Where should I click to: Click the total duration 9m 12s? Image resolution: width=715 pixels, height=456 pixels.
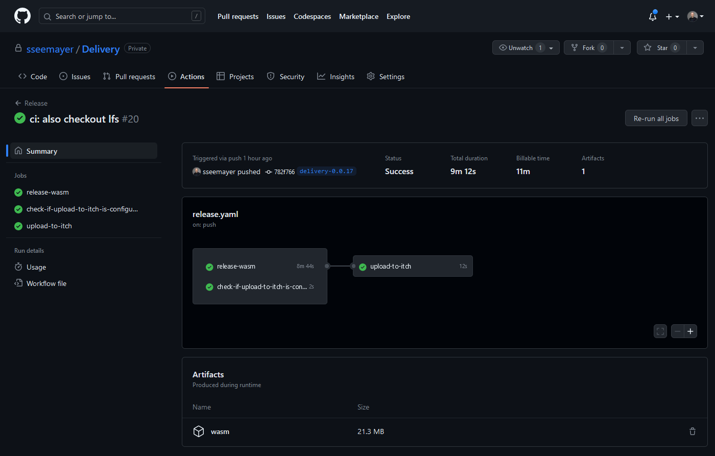pyautogui.click(x=463, y=172)
